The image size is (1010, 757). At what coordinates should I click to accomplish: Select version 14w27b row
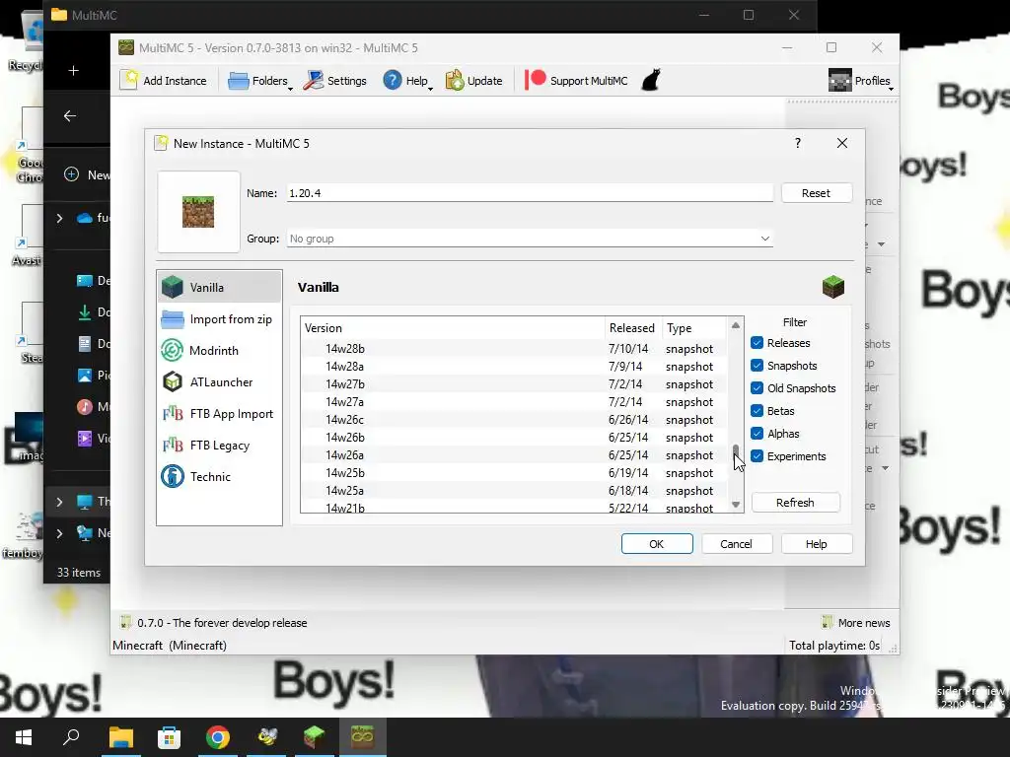(x=514, y=384)
